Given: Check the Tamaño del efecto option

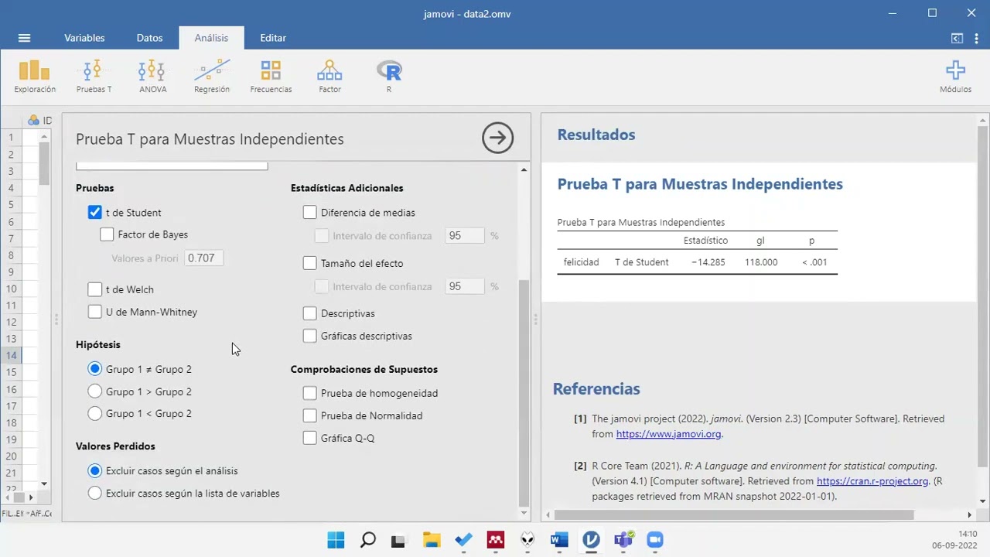Looking at the screenshot, I should [310, 263].
